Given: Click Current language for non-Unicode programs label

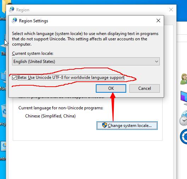Looking at the screenshot, I should tap(61, 108).
